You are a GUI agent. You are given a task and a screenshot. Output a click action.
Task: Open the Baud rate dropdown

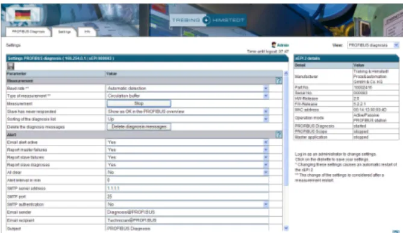(x=188, y=88)
